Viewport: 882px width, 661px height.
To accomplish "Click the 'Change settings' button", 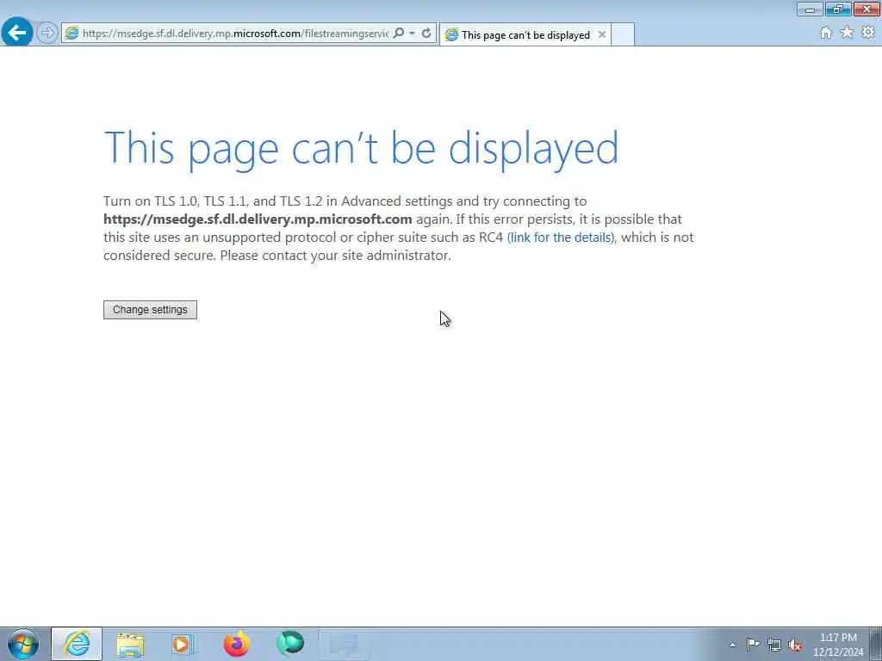I will pos(150,310).
